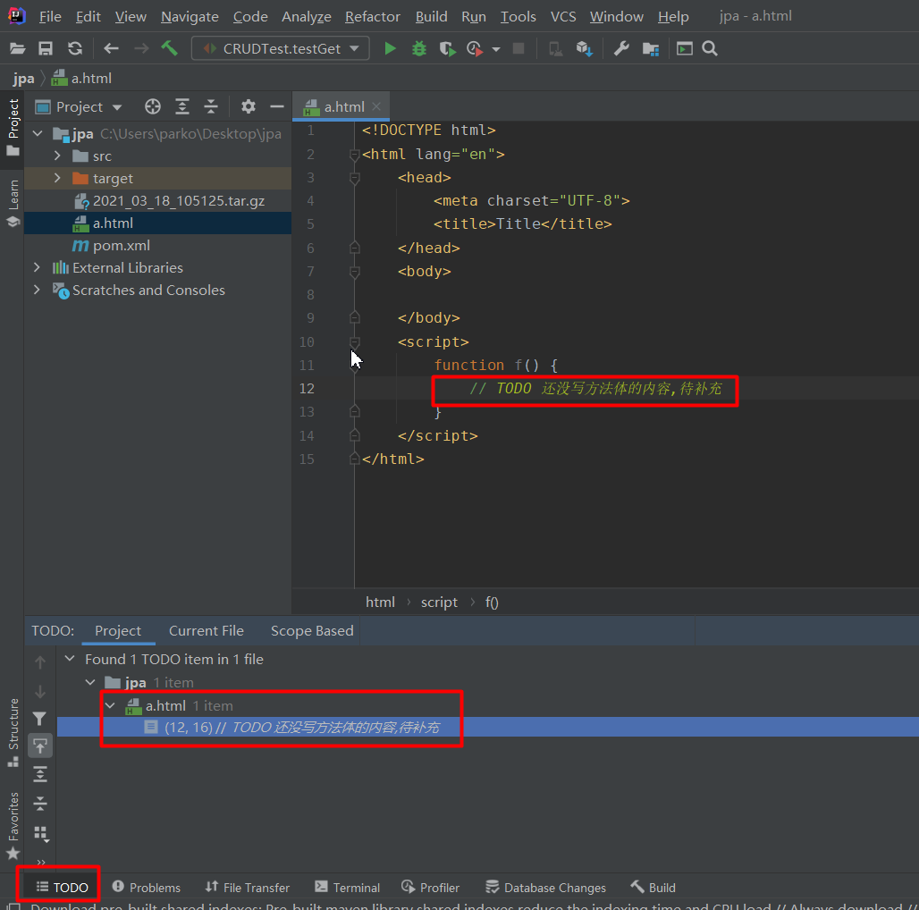Toggle autoscroll to source in the TODO panel

point(40,746)
